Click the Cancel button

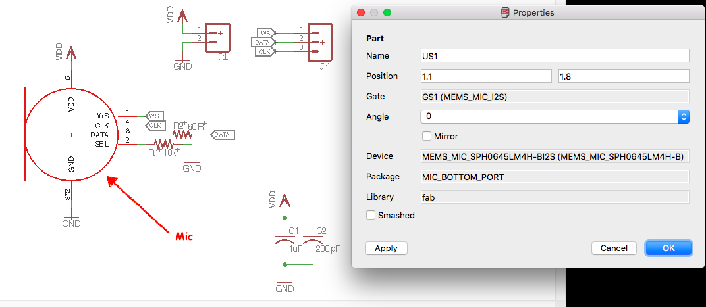pyautogui.click(x=614, y=248)
